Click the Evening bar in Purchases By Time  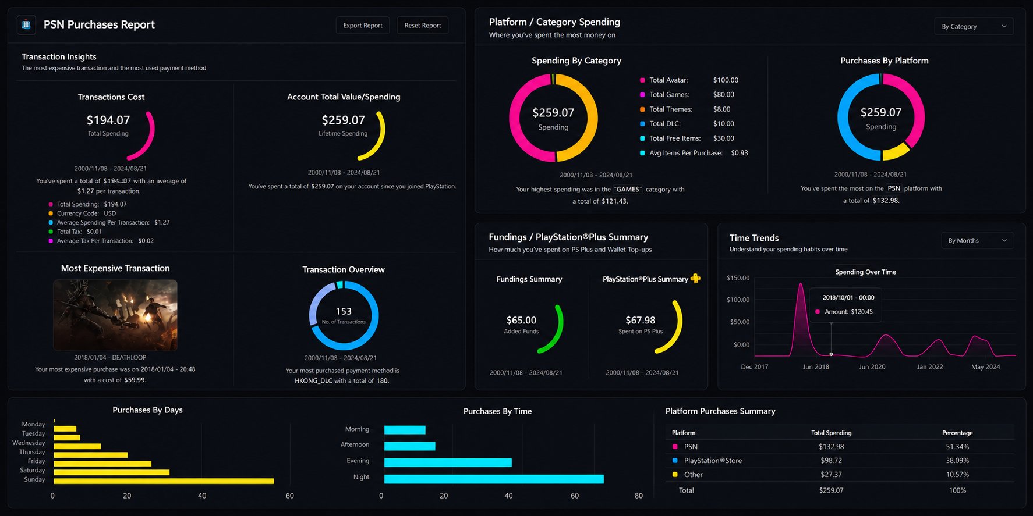448,462
